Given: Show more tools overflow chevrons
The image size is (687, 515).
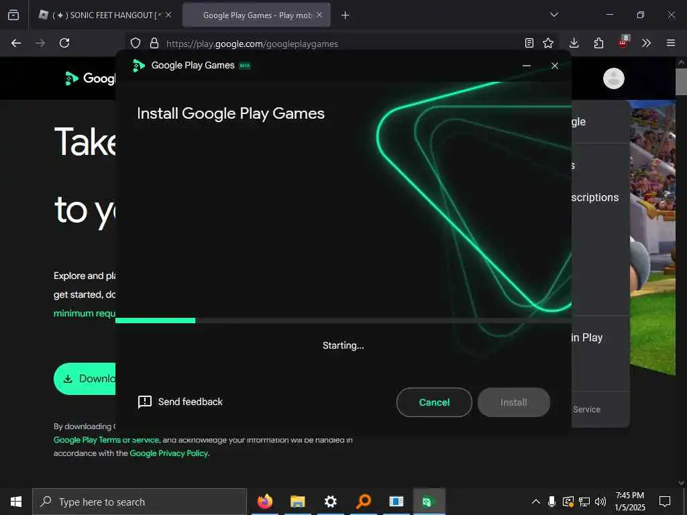Looking at the screenshot, I should pos(646,43).
